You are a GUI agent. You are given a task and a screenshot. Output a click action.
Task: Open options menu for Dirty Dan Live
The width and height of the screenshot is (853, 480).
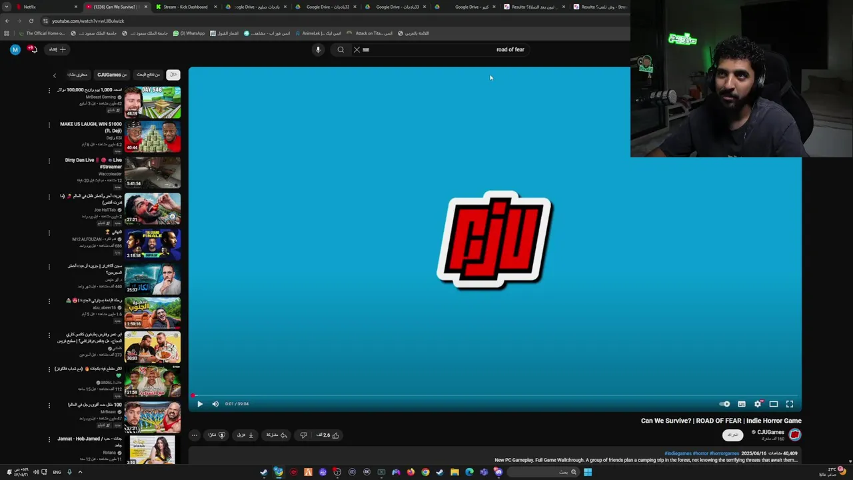click(x=49, y=161)
